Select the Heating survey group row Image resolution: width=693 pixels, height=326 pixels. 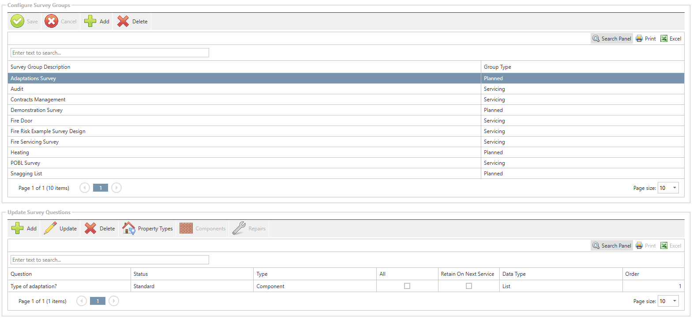(x=20, y=152)
